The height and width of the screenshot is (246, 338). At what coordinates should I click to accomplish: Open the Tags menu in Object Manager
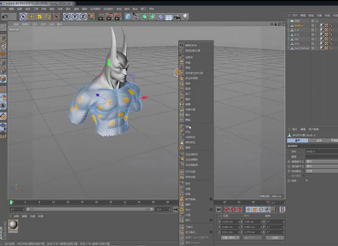pos(327,15)
